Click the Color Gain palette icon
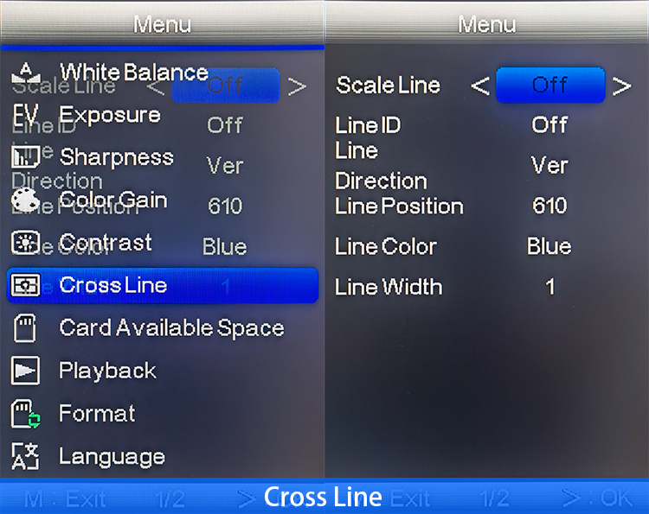The width and height of the screenshot is (649, 514). point(26,200)
